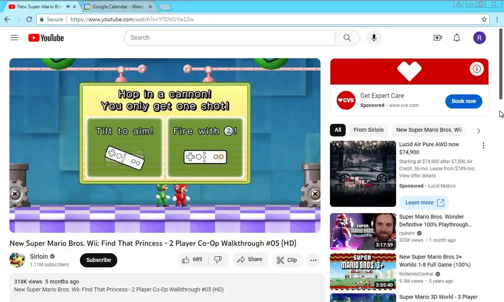Screen dimensions: 504x302
Task: Open the Mario Bros 3+ 3:55:40 thumbnail
Action: point(363,272)
